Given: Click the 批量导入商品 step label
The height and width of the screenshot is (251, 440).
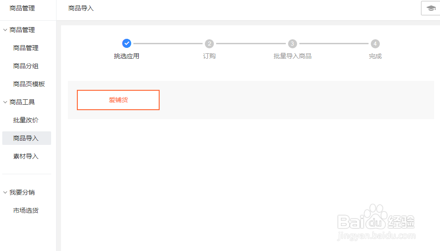Looking at the screenshot, I should pos(293,56).
